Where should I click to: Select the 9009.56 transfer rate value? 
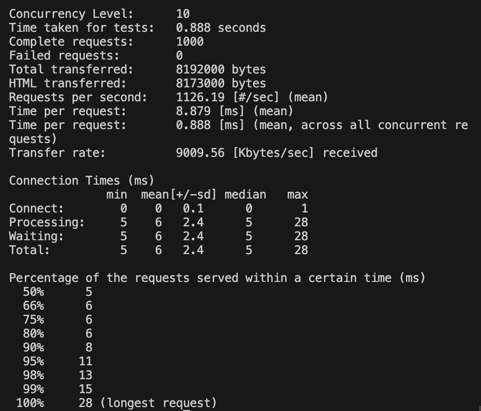pyautogui.click(x=200, y=153)
